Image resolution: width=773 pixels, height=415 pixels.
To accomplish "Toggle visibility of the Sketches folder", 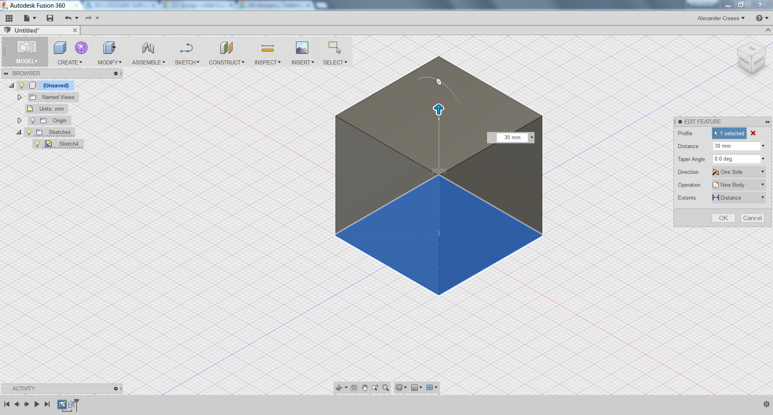I will click(x=29, y=132).
